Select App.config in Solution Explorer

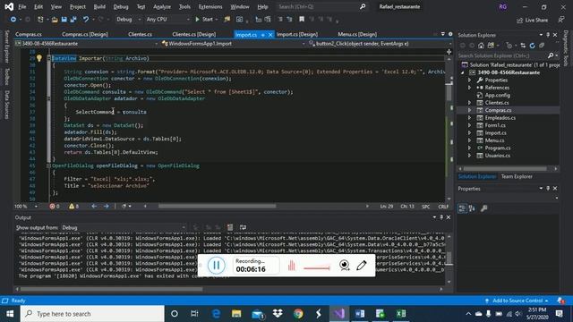(x=498, y=95)
